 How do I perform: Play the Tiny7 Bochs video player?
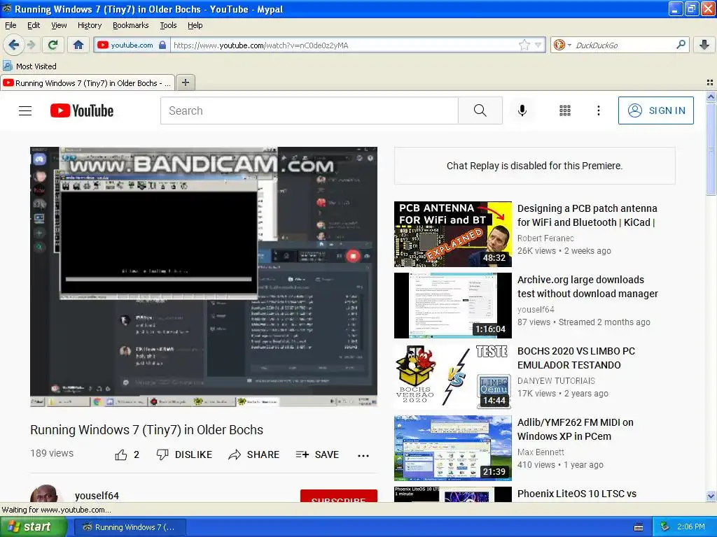[204, 277]
